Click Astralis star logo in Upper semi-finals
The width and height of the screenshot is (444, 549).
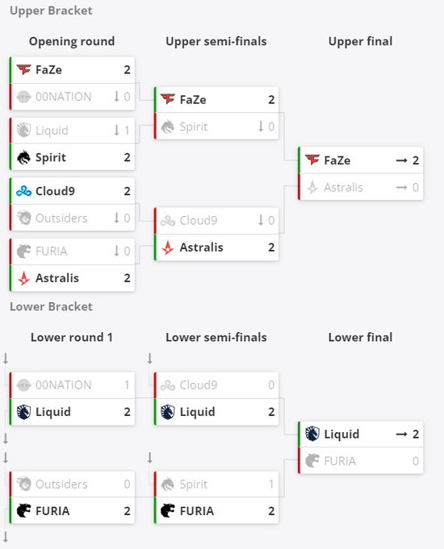pyautogui.click(x=168, y=247)
